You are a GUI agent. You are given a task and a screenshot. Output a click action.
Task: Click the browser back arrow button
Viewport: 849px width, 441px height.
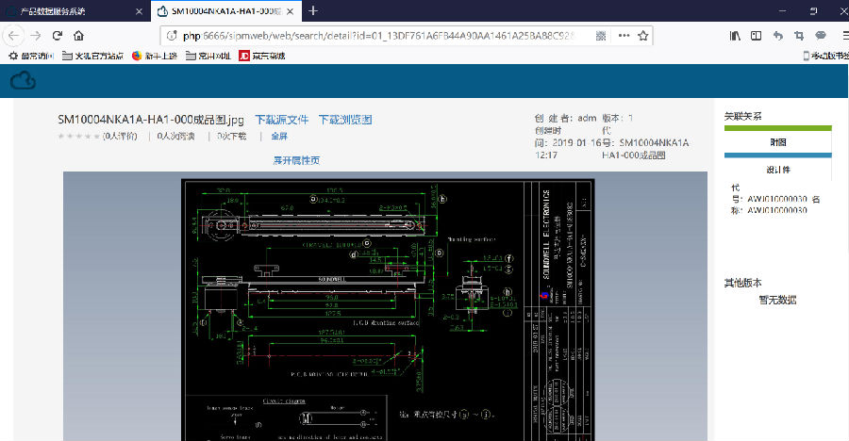point(12,35)
